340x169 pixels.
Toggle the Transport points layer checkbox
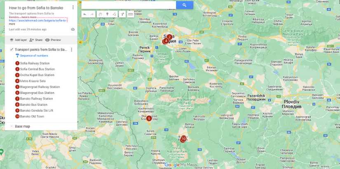[x=12, y=50]
